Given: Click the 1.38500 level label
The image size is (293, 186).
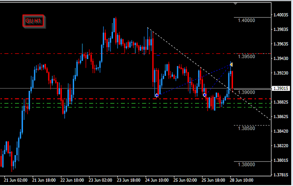Looking at the screenshot, I should [246, 128].
